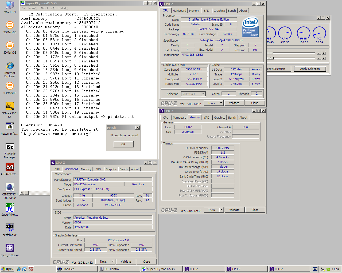Image resolution: width=342 pixels, height=273 pixels.
Task: Launch the setfsb.exe desktop icon
Action: point(10,230)
